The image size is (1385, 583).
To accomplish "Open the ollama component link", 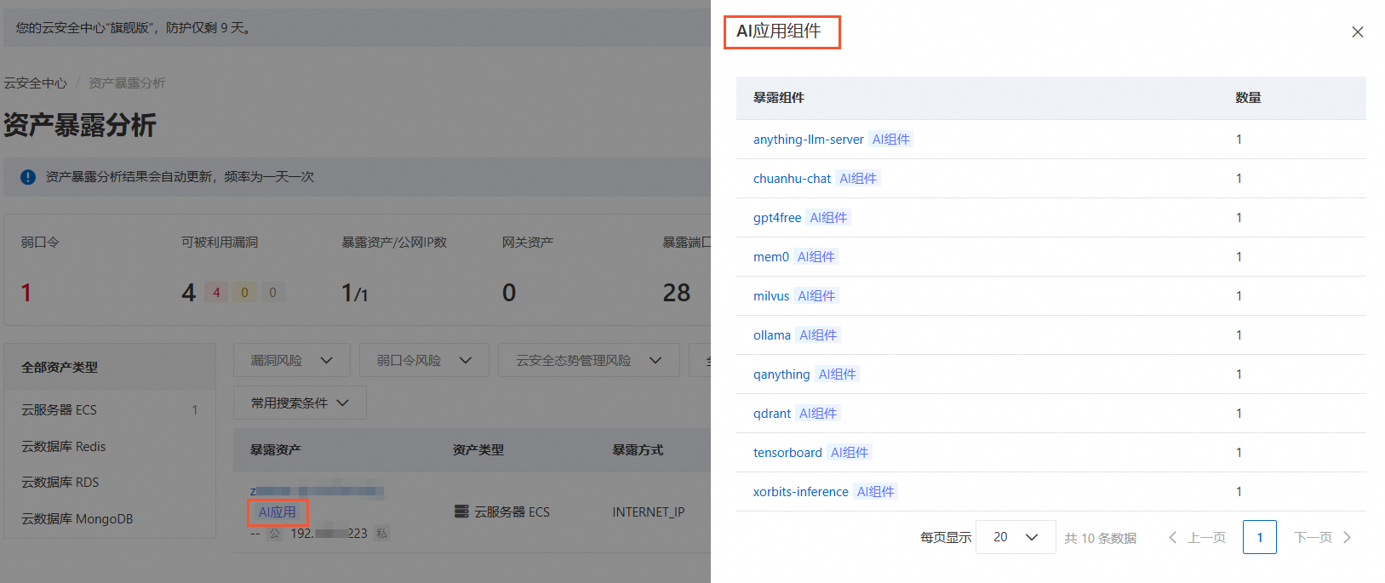I will pos(772,335).
